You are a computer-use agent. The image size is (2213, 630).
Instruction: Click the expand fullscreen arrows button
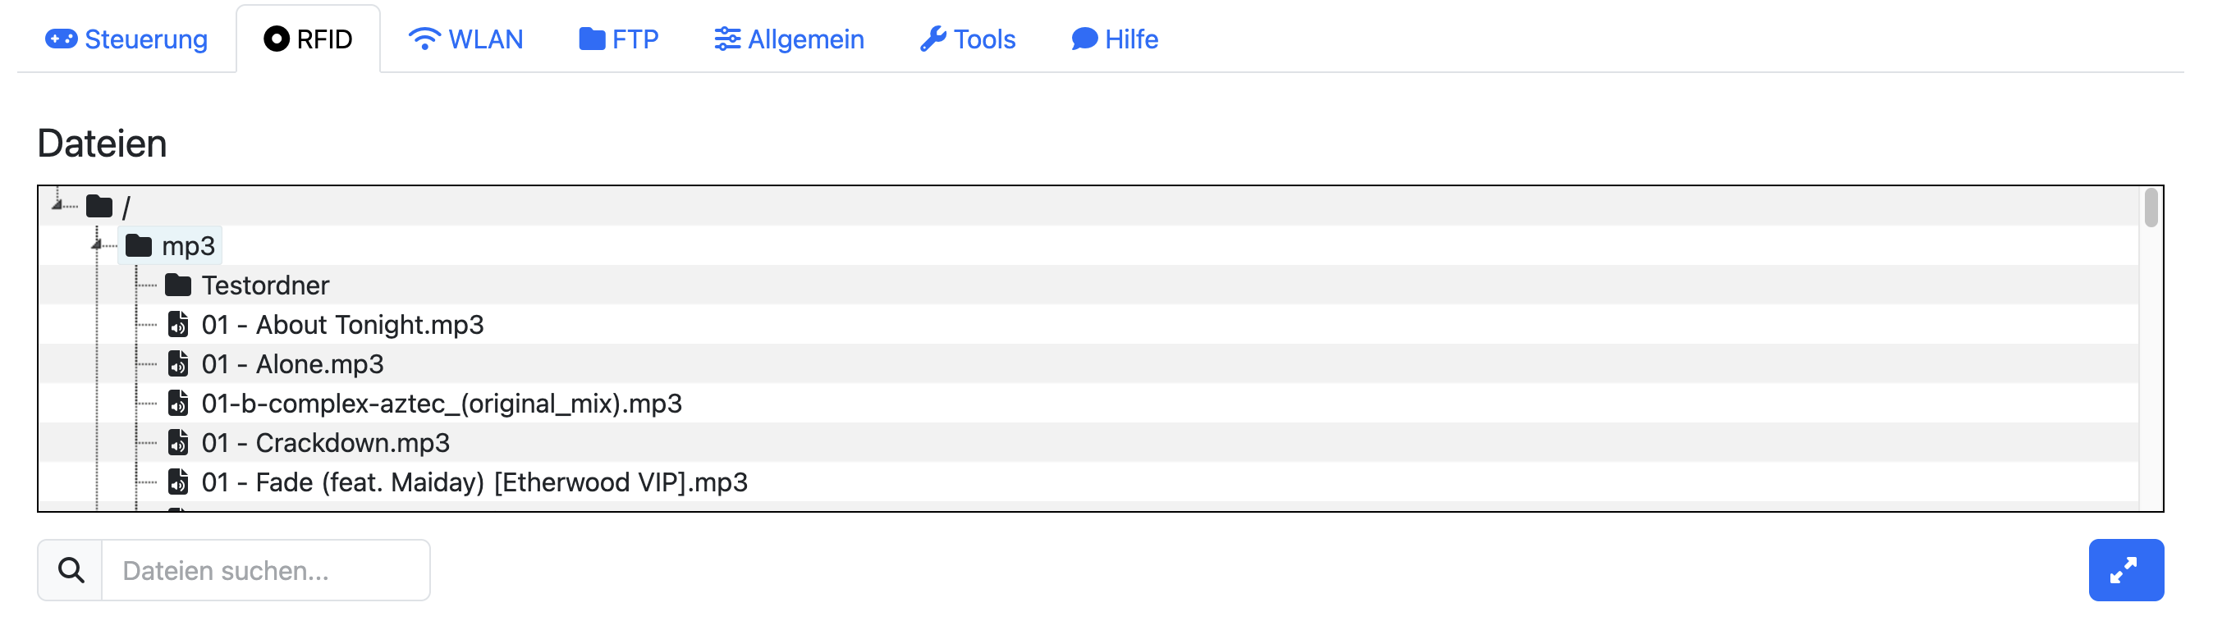tap(2124, 570)
